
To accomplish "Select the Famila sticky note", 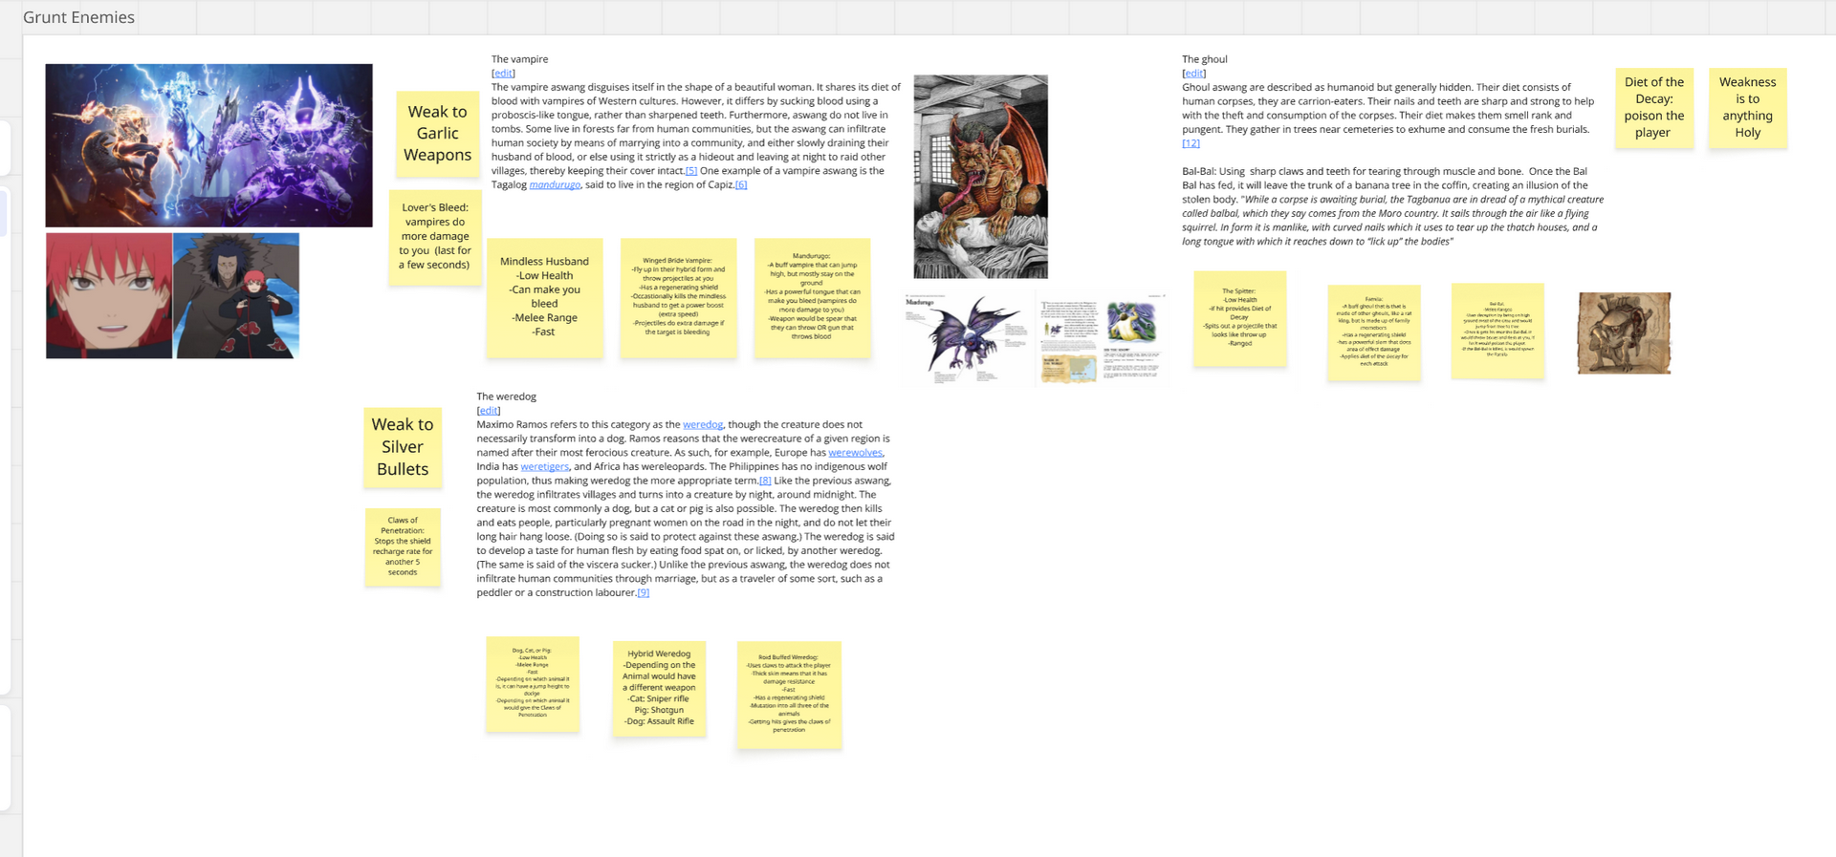I will (1373, 332).
